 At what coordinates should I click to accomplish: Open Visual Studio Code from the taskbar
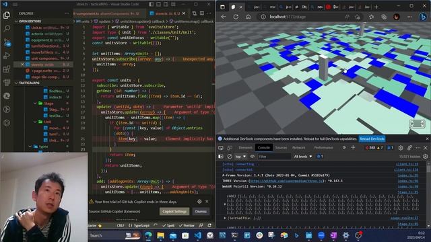(x=197, y=235)
